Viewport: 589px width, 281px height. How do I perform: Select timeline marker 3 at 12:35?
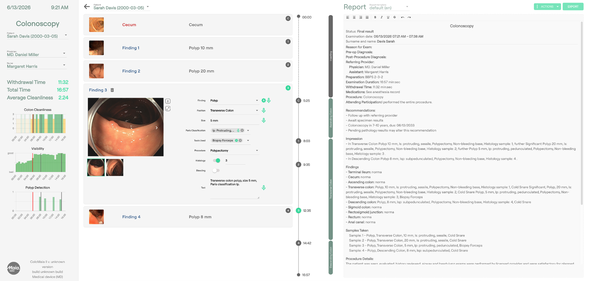point(298,210)
